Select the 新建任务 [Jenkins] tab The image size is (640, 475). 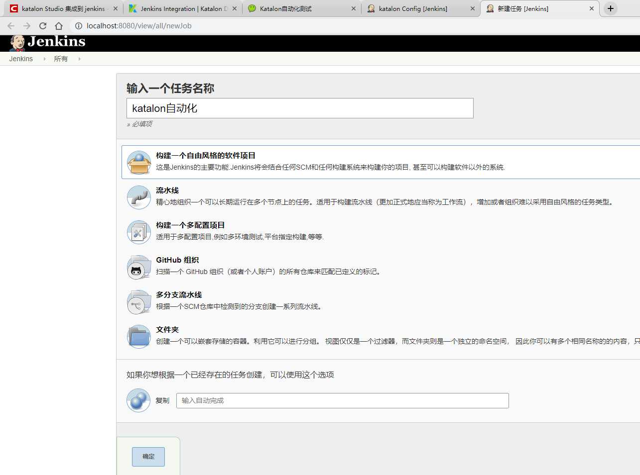[x=539, y=8]
